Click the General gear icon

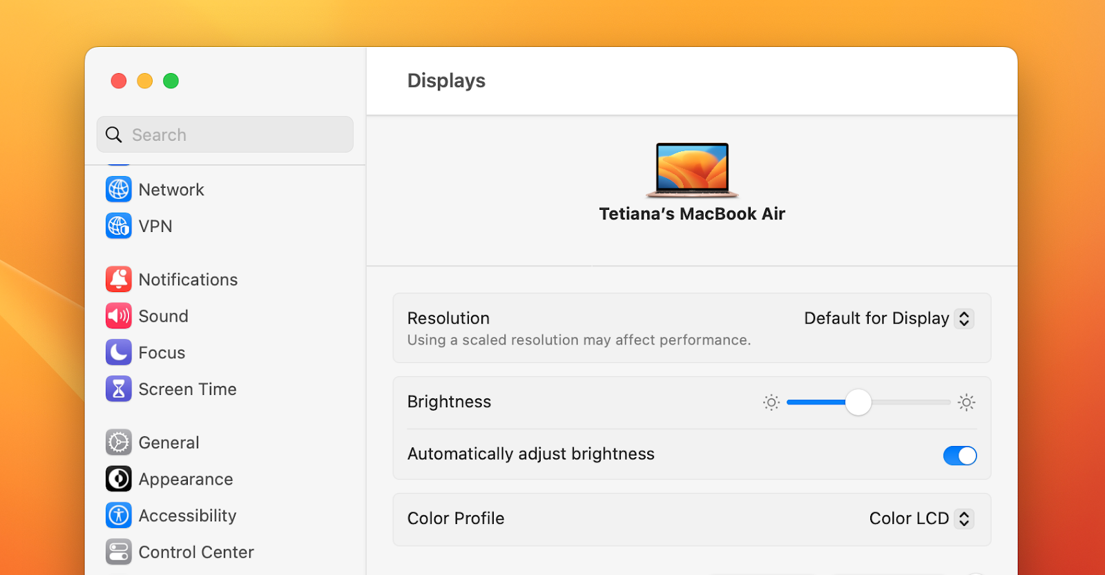click(119, 442)
